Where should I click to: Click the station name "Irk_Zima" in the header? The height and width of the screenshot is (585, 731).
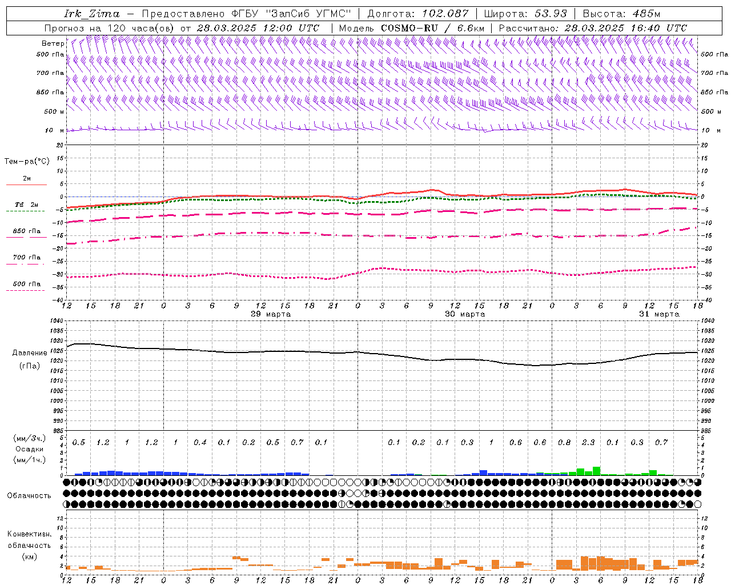click(91, 14)
